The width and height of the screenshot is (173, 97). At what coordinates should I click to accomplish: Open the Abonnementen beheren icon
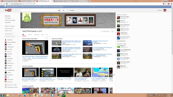6,87
